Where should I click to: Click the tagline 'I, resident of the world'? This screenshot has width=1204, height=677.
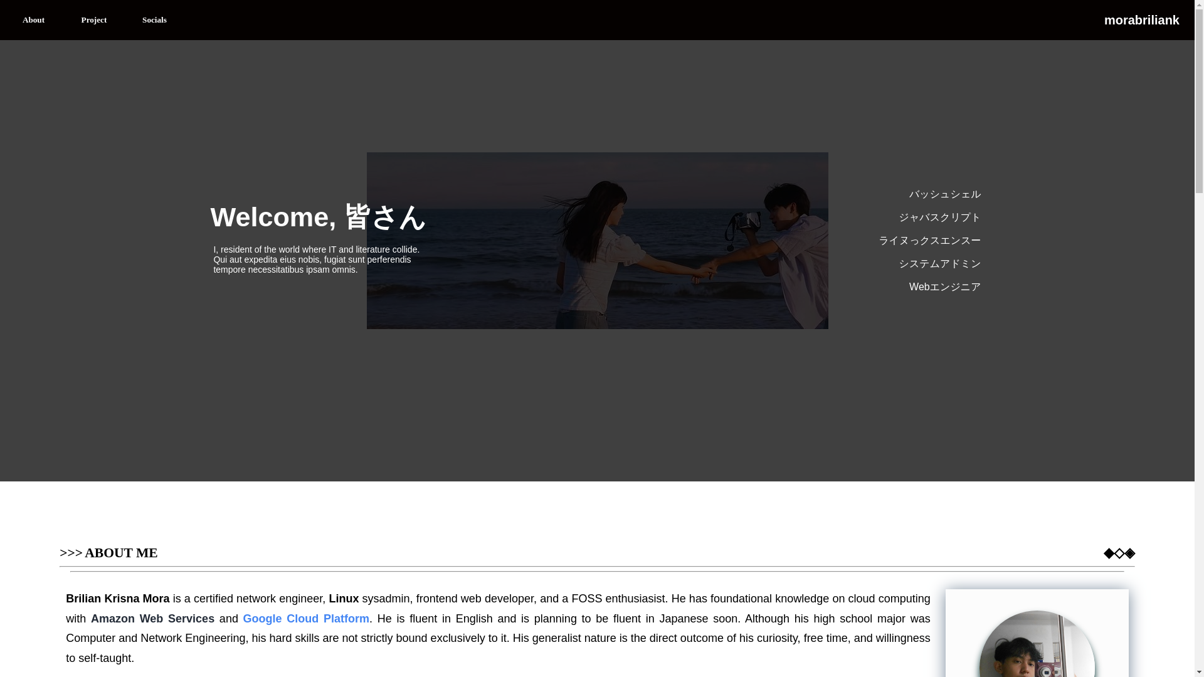[x=316, y=260]
